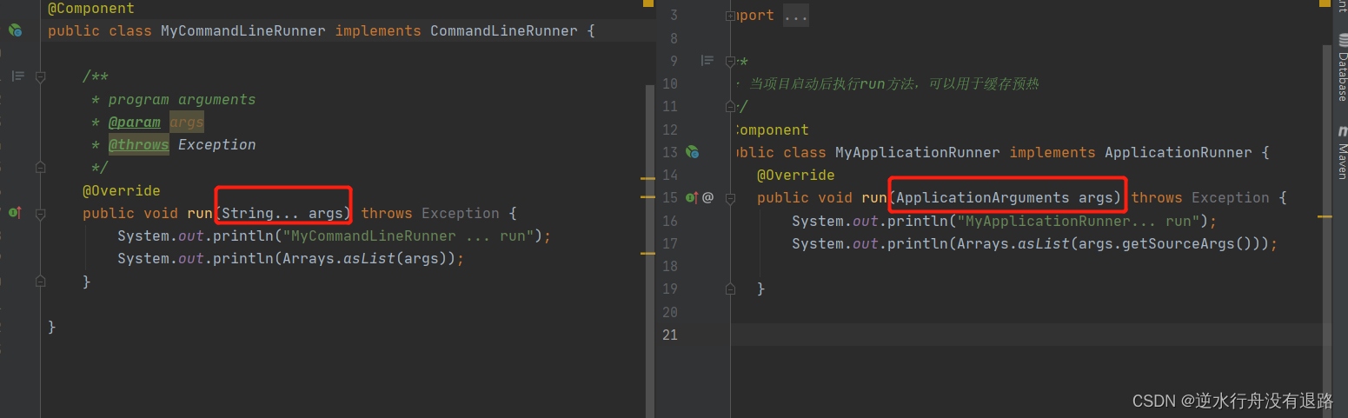Click the @Override annotation on line 14
Viewport: 1348px width, 418px height.
[x=796, y=176]
